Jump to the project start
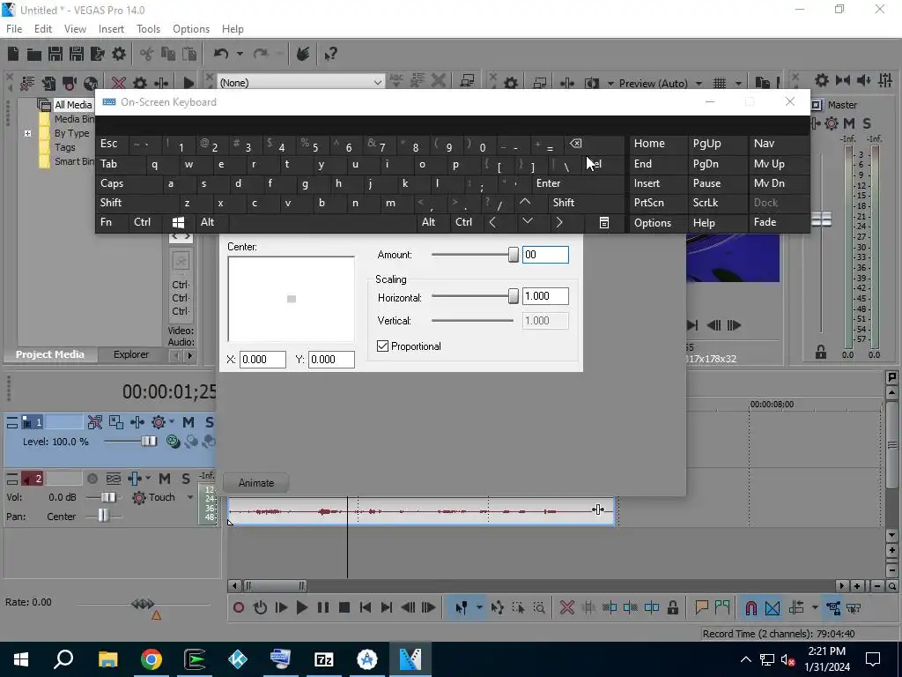The width and height of the screenshot is (902, 677). [366, 607]
